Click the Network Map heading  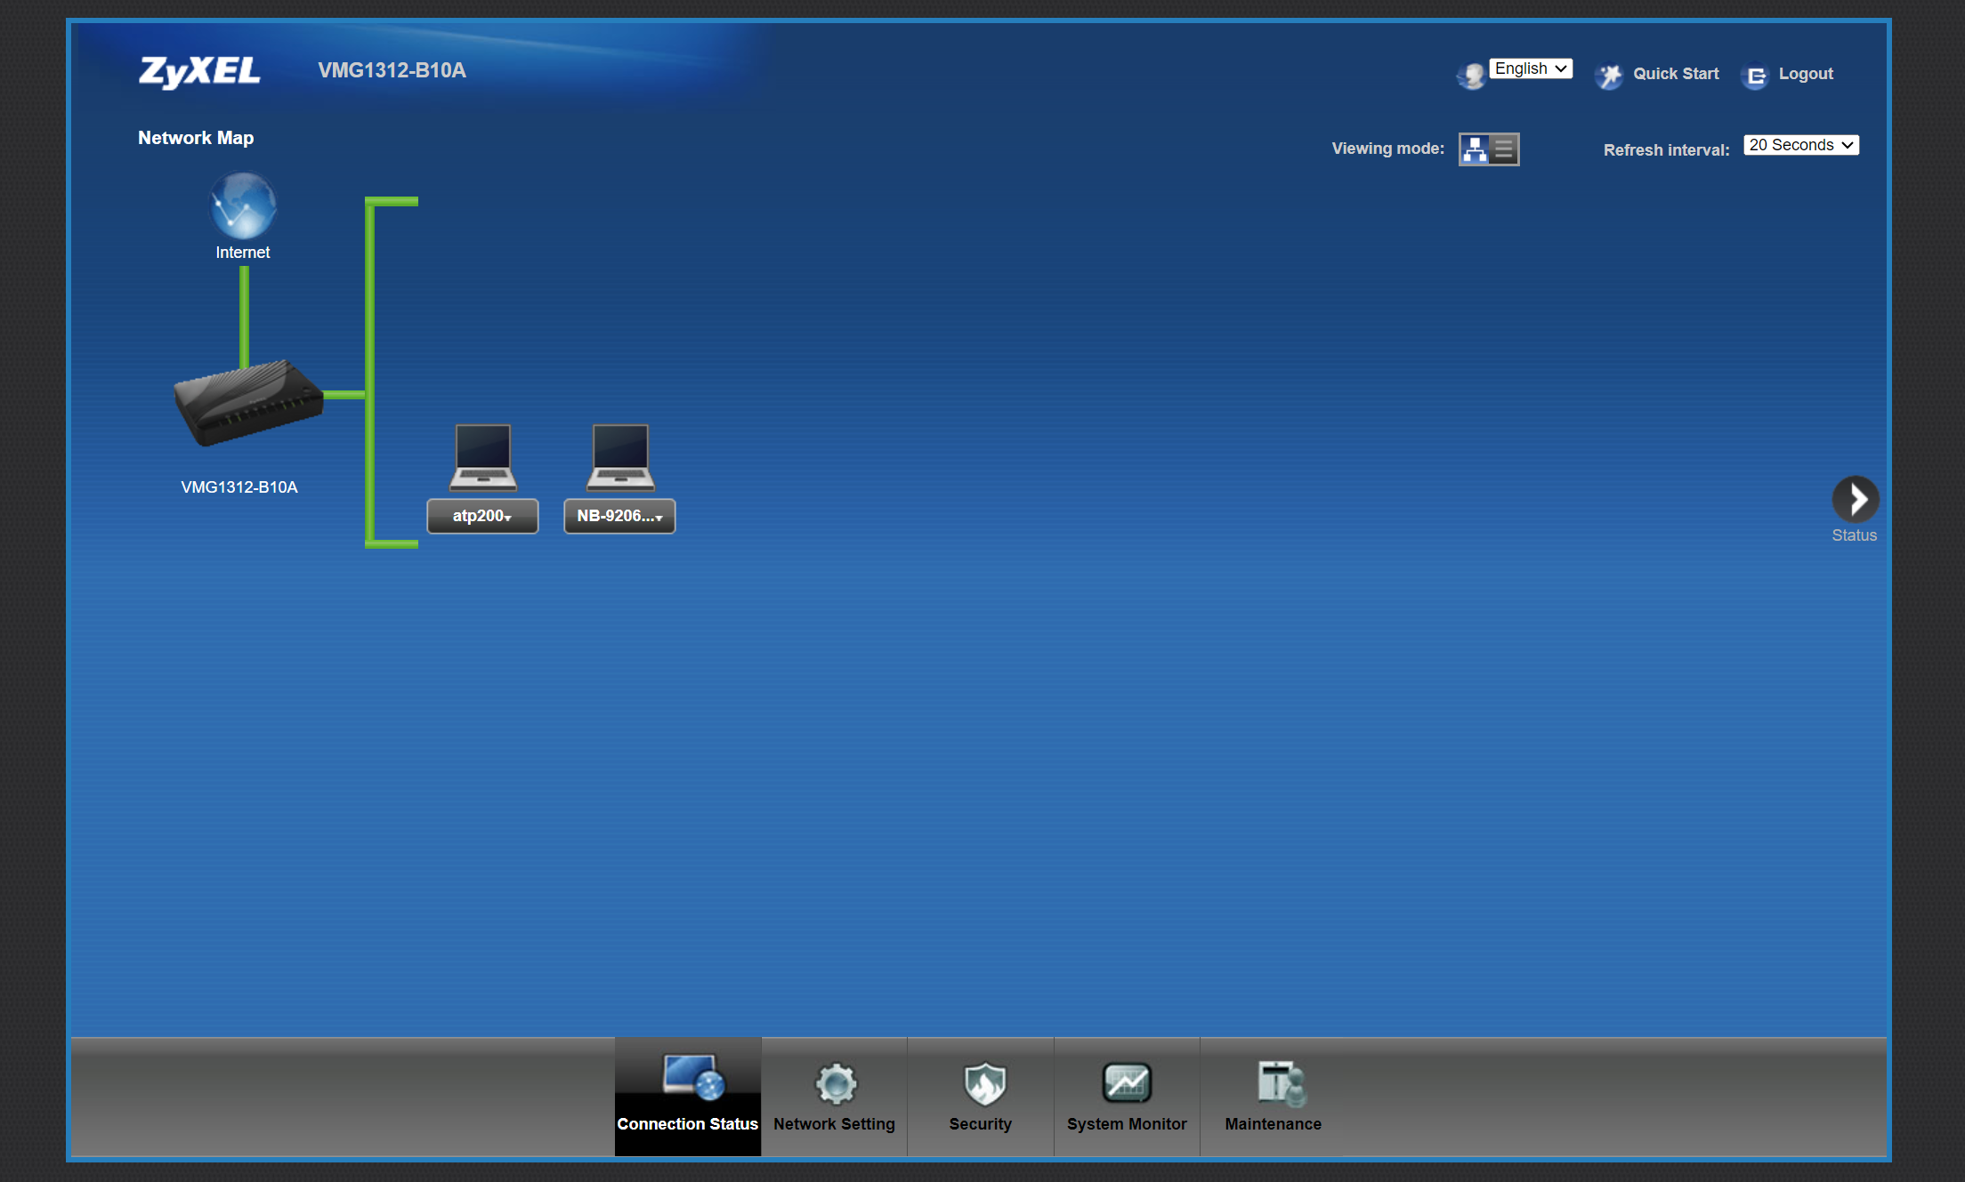coord(196,138)
